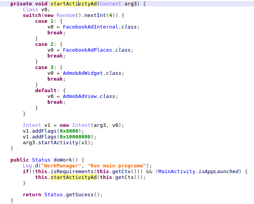Image resolution: width=254 pixels, height=204 pixels.
Task: Open FacebookAdPlaces class reference
Action: click(87, 50)
